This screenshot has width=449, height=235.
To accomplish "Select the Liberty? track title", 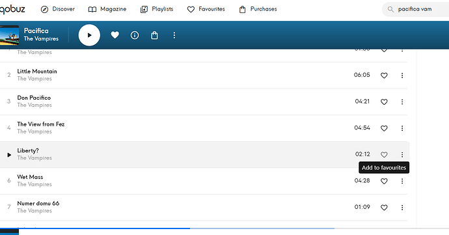I will click(x=28, y=150).
